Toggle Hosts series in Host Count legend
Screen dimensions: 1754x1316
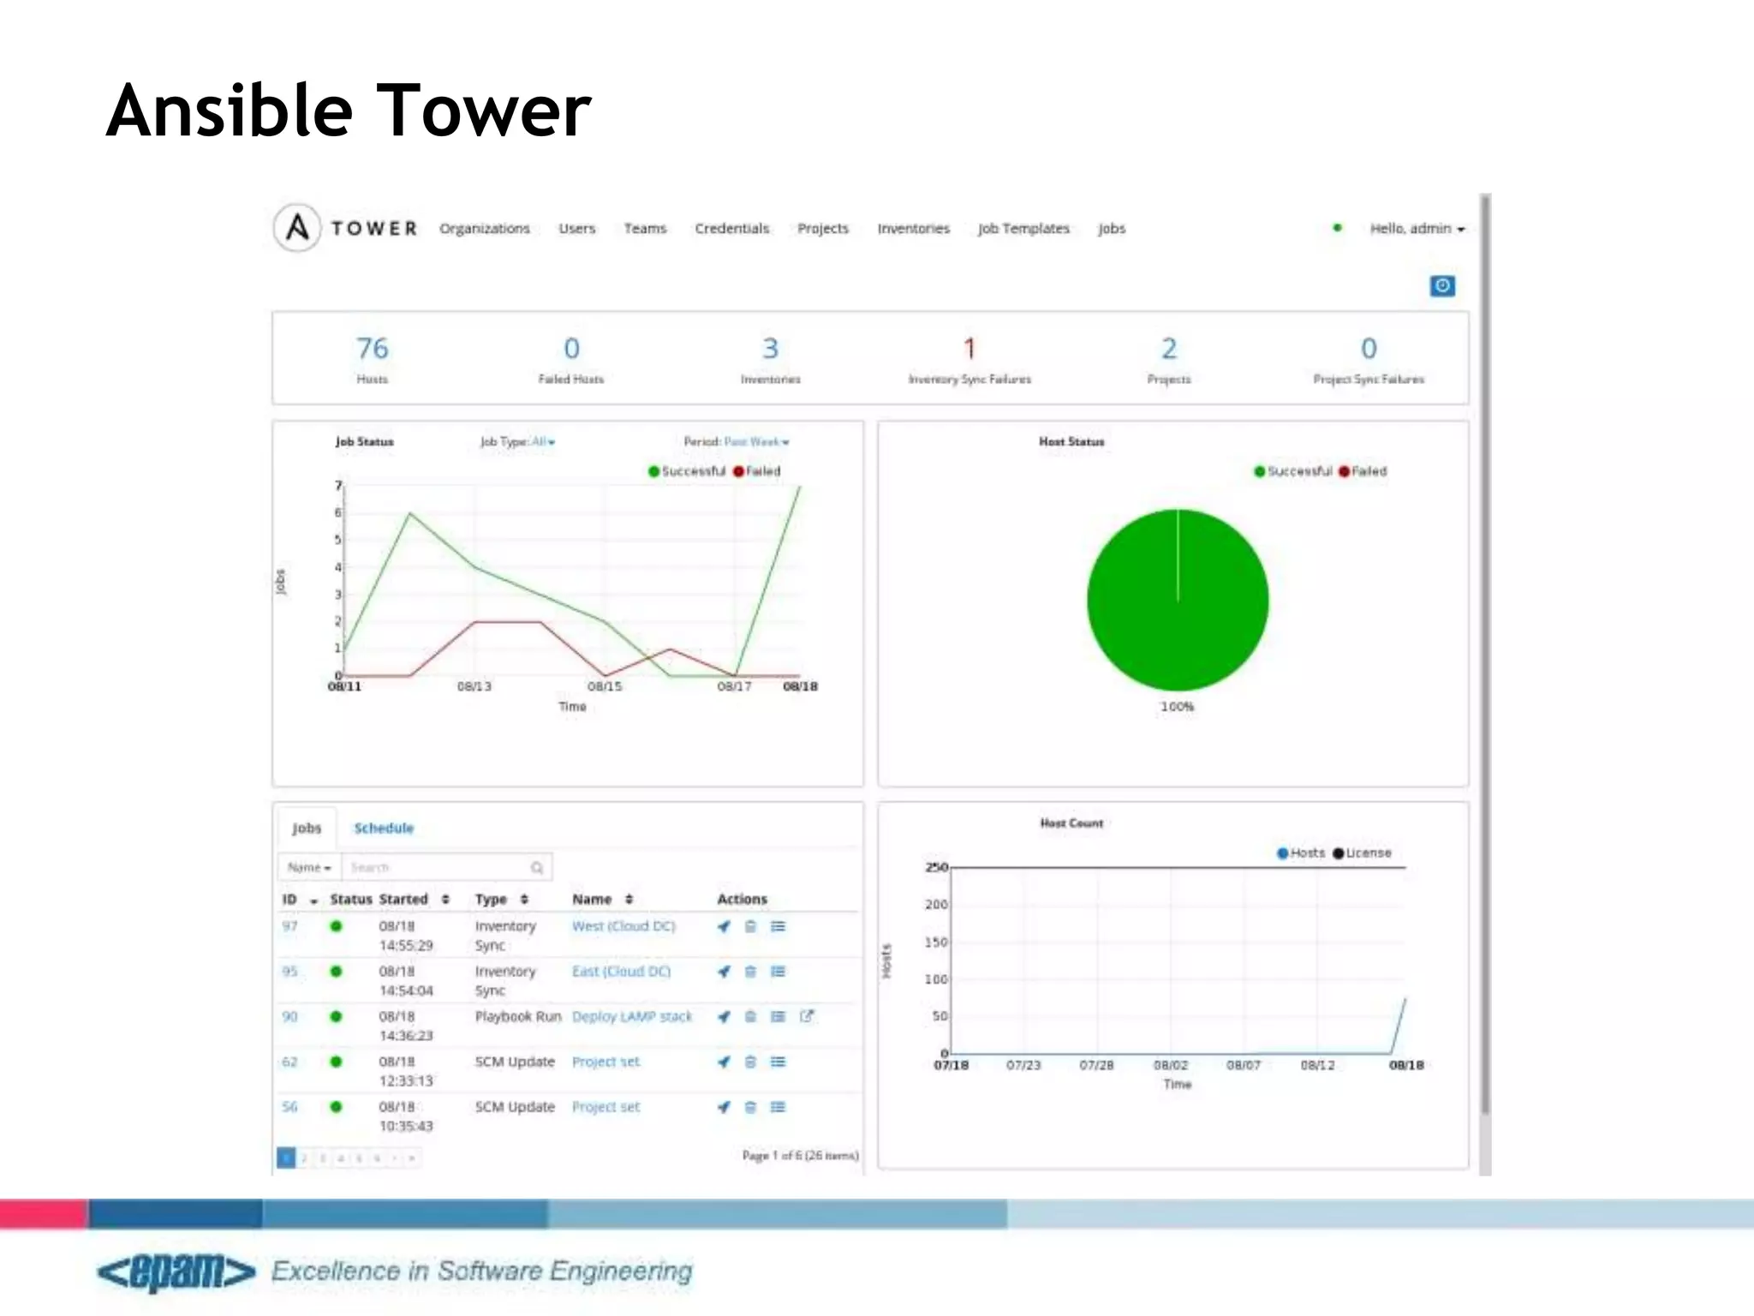pos(1301,853)
